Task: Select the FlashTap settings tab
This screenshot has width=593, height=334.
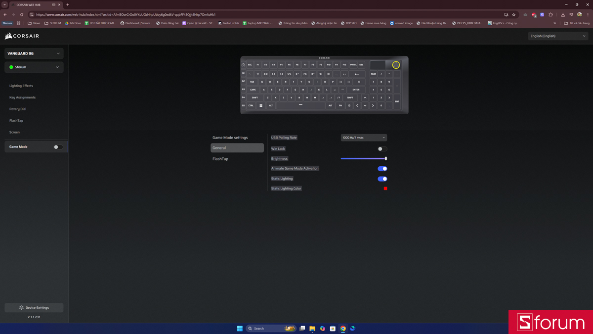Action: point(220,159)
